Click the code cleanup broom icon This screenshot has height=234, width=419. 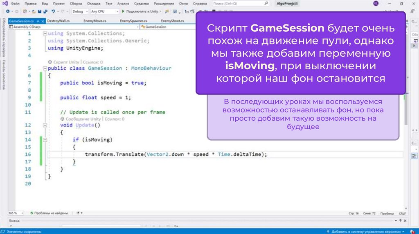click(x=78, y=213)
